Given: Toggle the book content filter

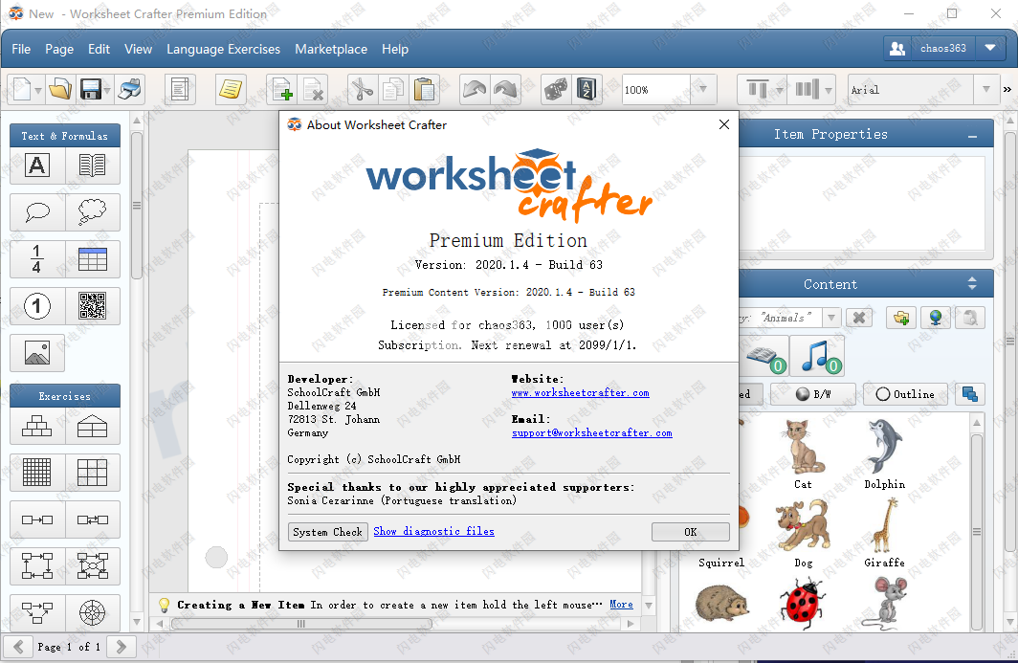Looking at the screenshot, I should click(764, 357).
